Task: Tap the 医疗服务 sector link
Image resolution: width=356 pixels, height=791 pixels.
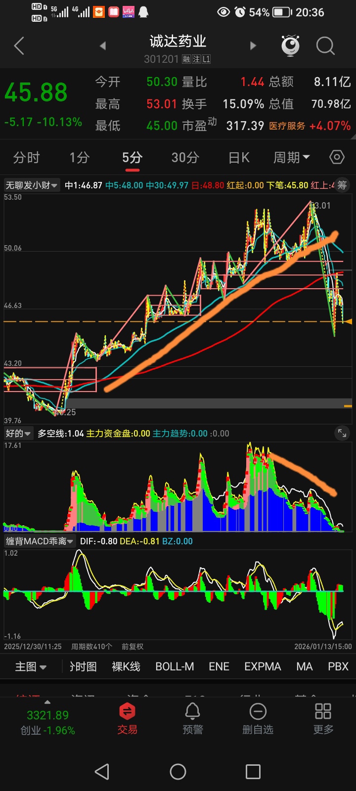Action: tap(287, 126)
